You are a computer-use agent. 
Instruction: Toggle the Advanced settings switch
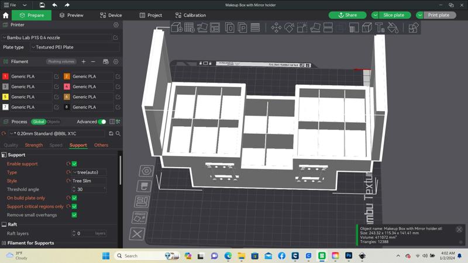pos(102,122)
